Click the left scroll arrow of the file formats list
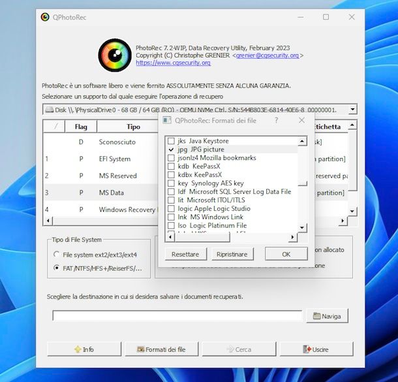The image size is (398, 382). point(170,237)
